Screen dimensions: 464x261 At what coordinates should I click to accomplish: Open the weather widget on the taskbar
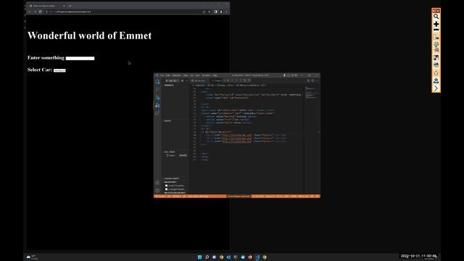coord(32,257)
